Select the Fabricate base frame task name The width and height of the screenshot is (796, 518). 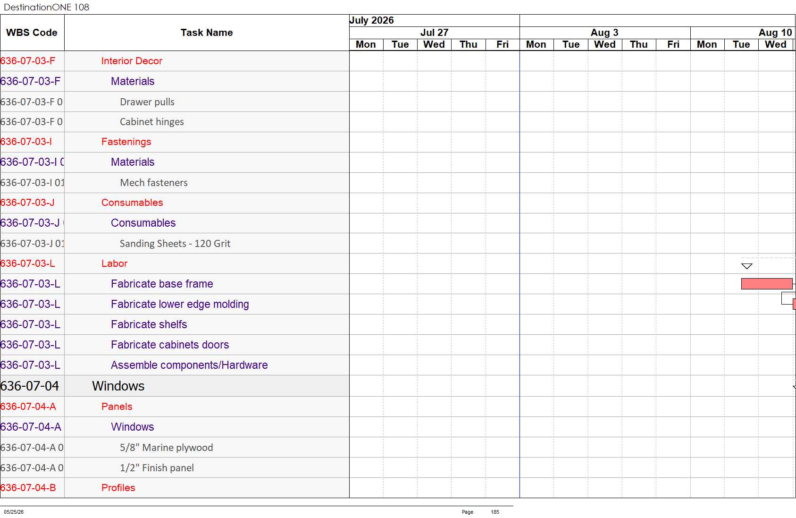pyautogui.click(x=162, y=284)
